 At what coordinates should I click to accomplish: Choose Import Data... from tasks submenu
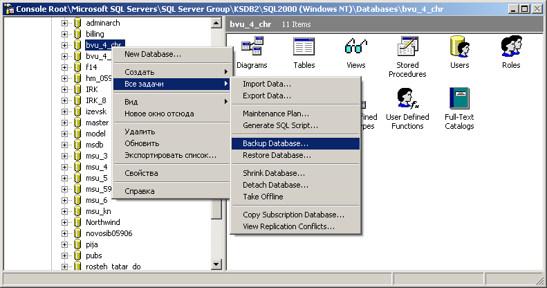coord(295,84)
